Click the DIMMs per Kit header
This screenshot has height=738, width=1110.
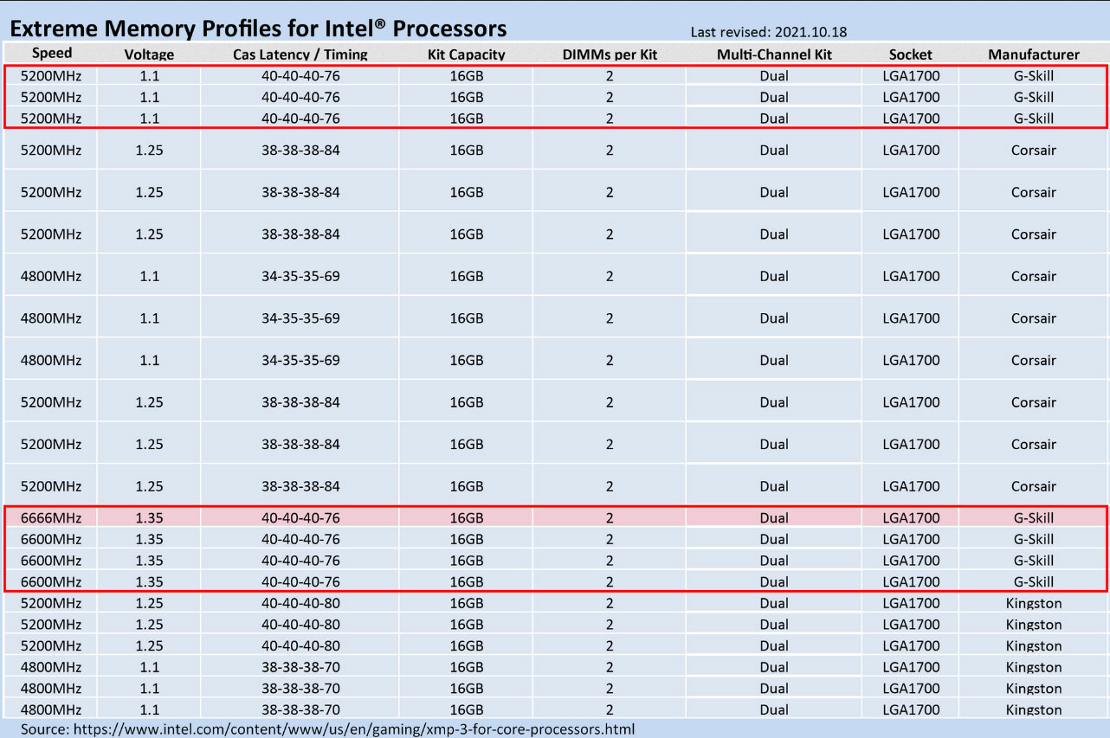[x=610, y=55]
